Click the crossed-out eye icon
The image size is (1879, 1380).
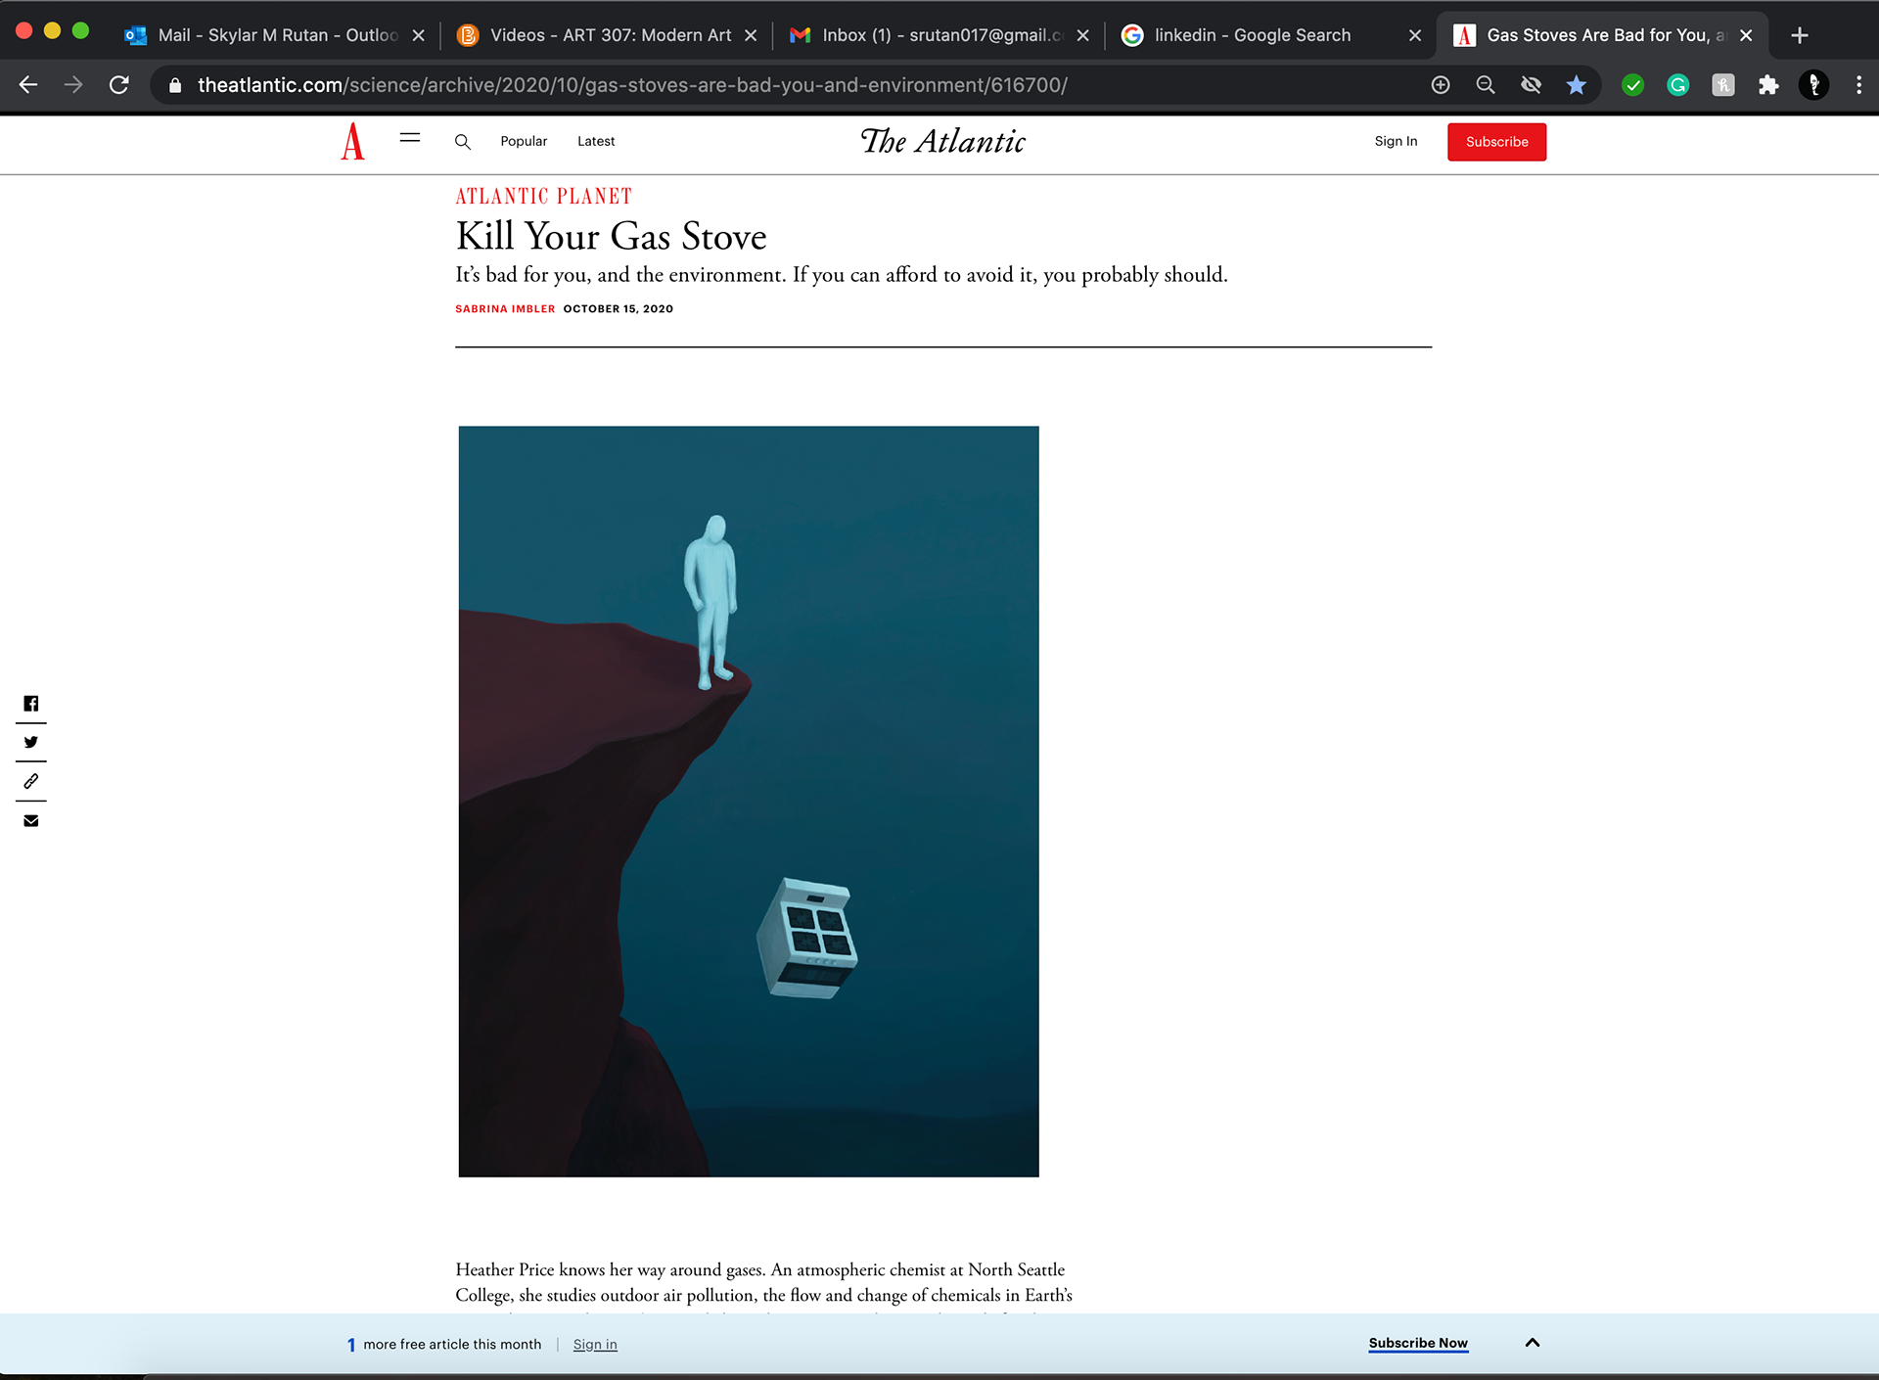click(x=1532, y=85)
